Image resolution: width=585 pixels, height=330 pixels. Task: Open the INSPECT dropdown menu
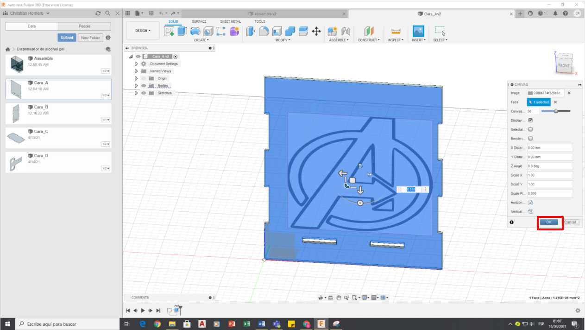396,40
